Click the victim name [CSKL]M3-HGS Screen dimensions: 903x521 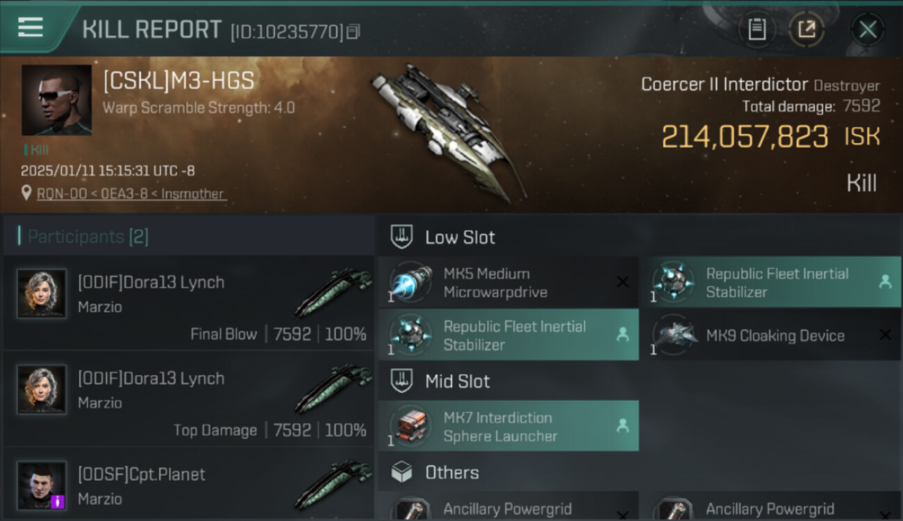pyautogui.click(x=179, y=81)
